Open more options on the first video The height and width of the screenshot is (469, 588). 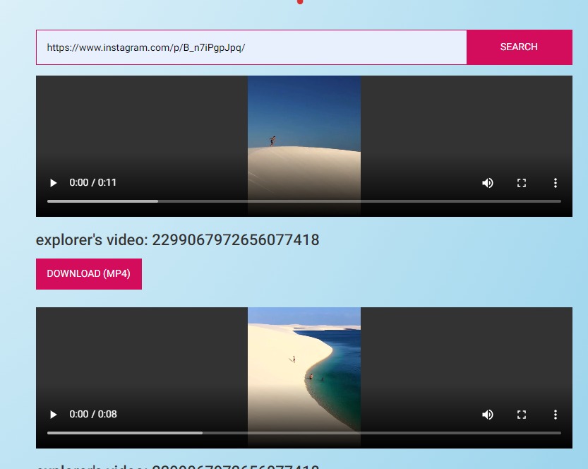pyautogui.click(x=556, y=183)
